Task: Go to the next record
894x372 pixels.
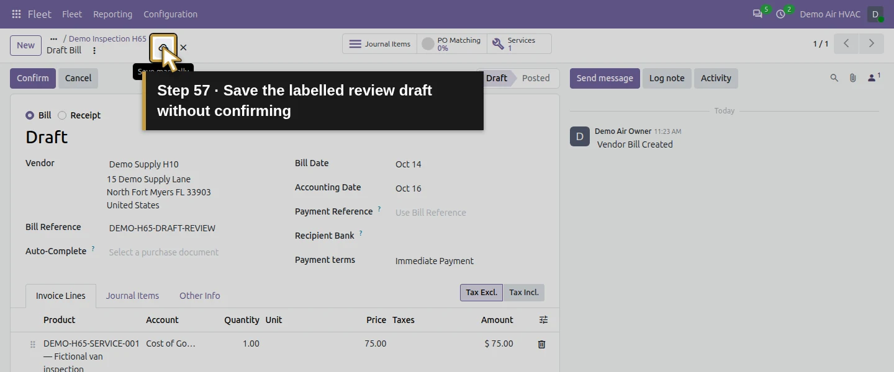Action: (x=872, y=43)
